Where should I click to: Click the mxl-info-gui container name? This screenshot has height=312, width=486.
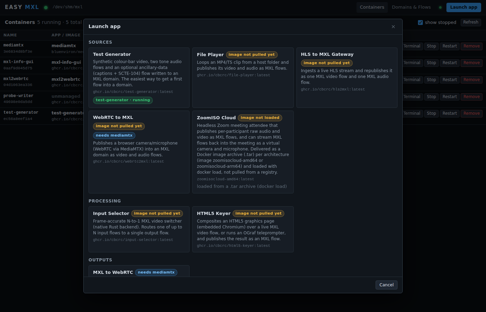(x=18, y=62)
